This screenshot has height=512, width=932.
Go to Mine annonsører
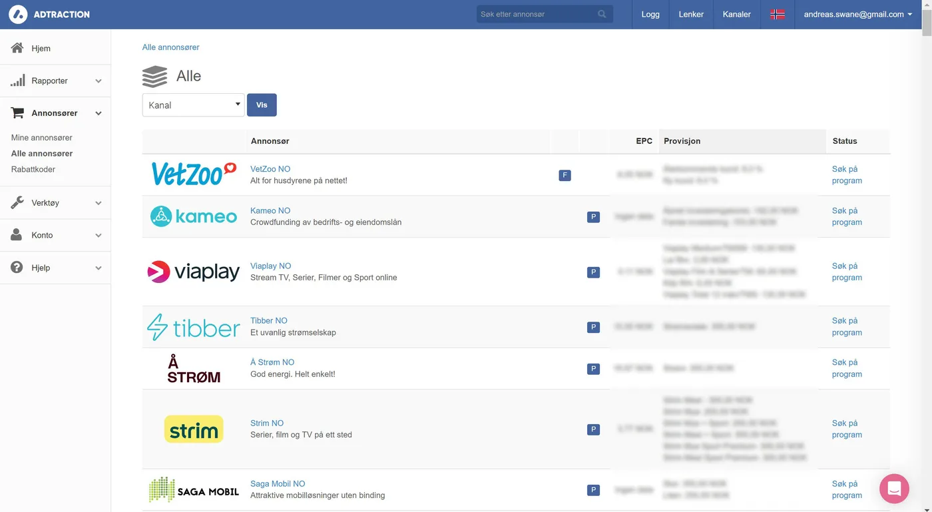pos(42,138)
